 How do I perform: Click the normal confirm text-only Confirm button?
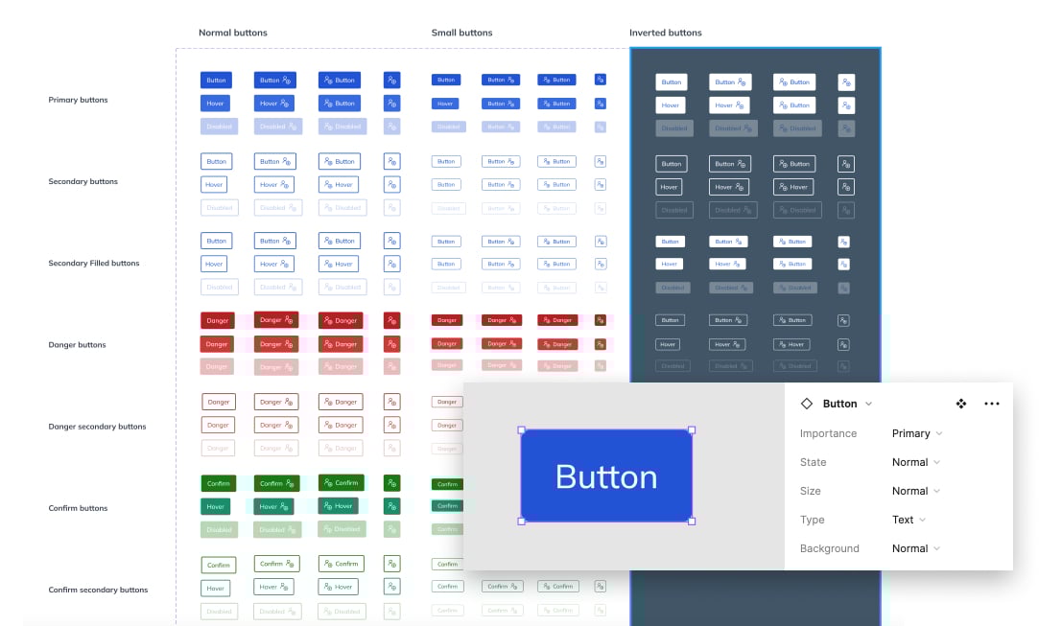coord(218,483)
